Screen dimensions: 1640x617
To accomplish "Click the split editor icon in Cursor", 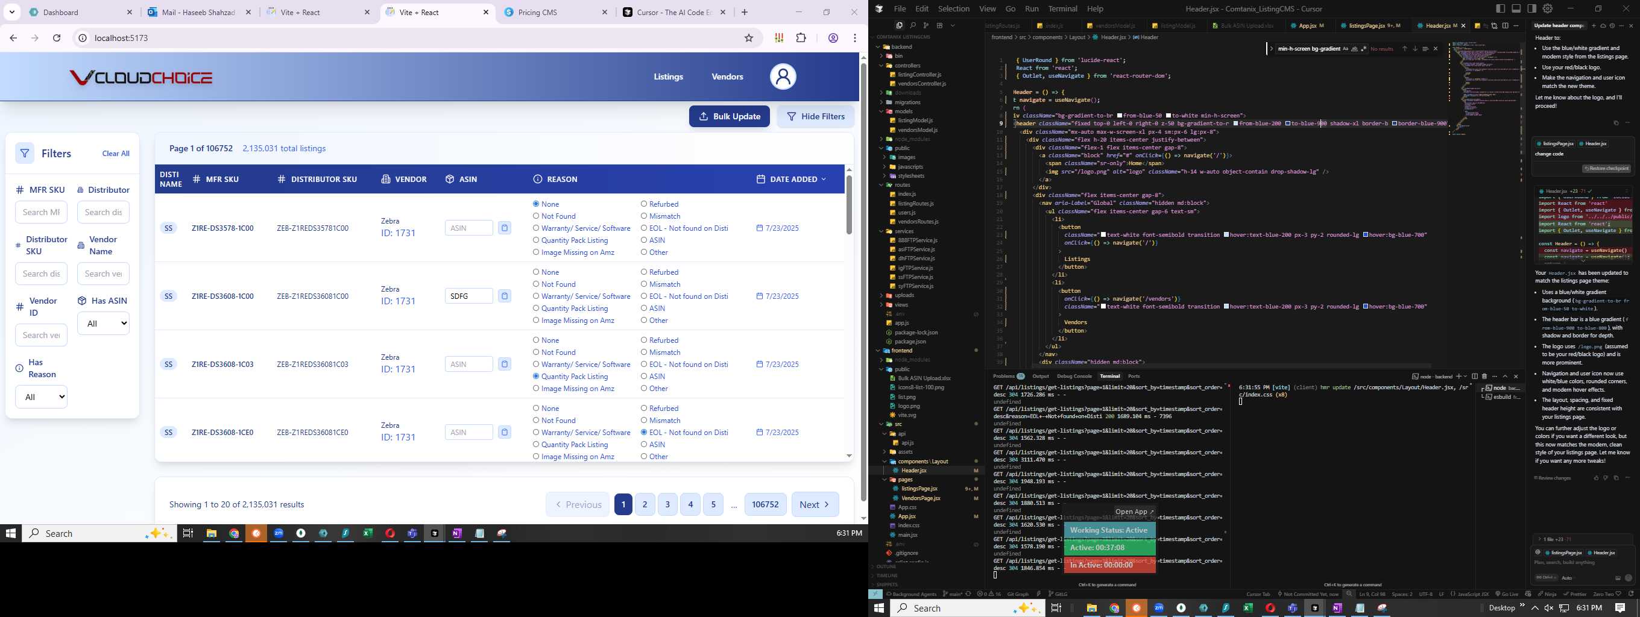I will pyautogui.click(x=1505, y=25).
